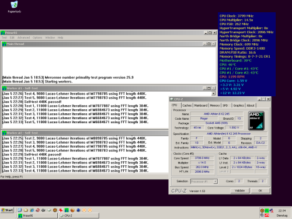292x219 pixels.
Task: Open the Options menu in Prime95
Action: coord(37,37)
